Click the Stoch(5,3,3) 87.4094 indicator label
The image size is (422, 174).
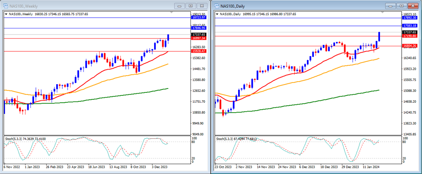tap(237, 139)
